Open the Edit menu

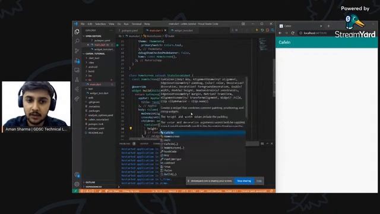click(x=90, y=24)
